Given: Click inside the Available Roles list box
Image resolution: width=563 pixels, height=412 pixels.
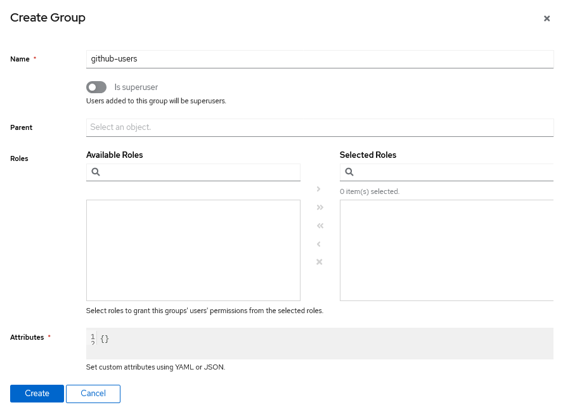Looking at the screenshot, I should [x=193, y=250].
